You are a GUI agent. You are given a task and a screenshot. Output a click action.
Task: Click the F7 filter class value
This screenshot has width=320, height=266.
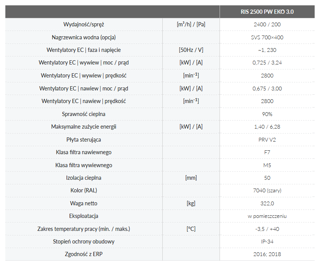(x=267, y=152)
